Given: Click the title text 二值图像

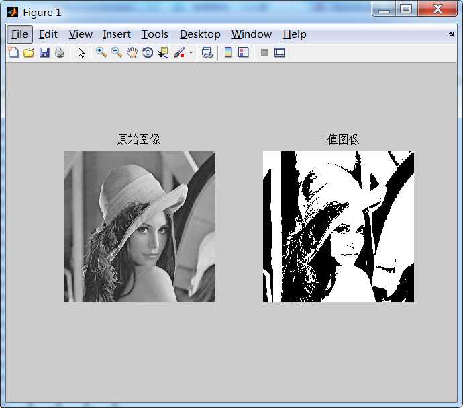Looking at the screenshot, I should pos(338,139).
